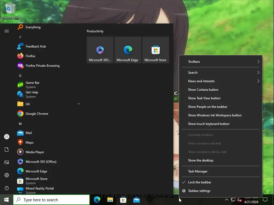The height and width of the screenshot is (205, 274).
Task: Open Settings gear in Start sidebar
Action: pyautogui.click(x=7, y=175)
